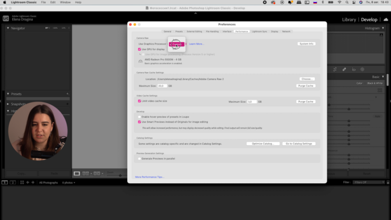Screen dimensions: 391x220
Task: Enable Generate Previews in parallel
Action: tap(139, 158)
